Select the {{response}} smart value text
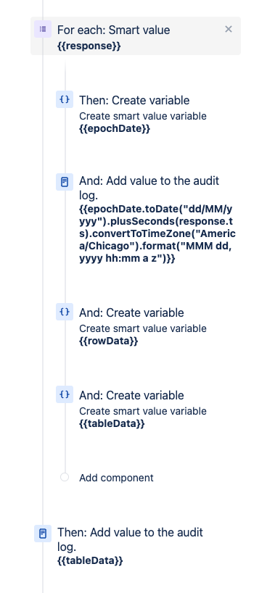 point(89,46)
